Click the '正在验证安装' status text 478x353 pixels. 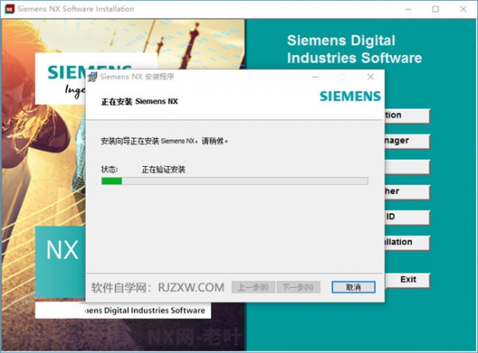(x=163, y=169)
